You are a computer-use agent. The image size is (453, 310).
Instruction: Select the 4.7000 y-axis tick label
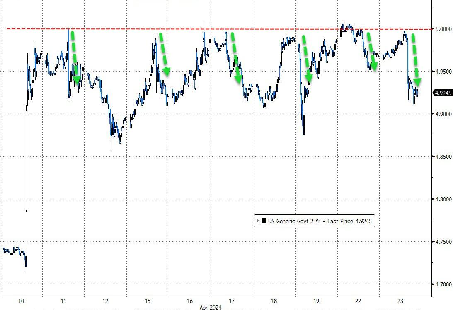point(443,284)
